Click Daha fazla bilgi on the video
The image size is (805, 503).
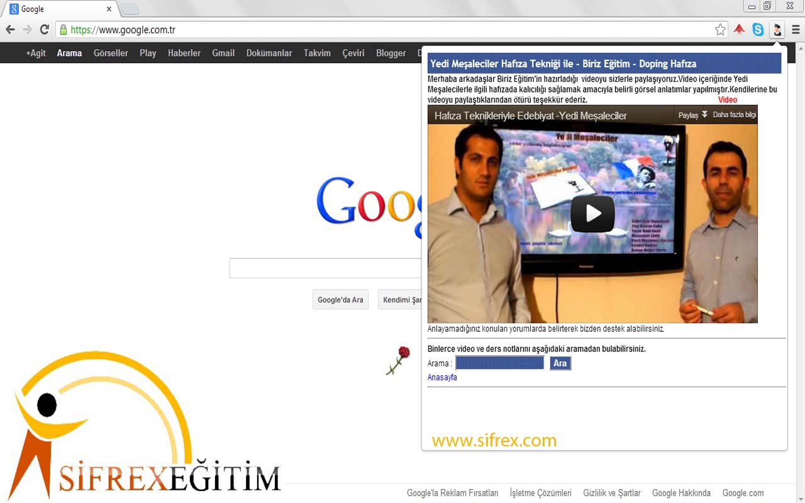click(735, 115)
